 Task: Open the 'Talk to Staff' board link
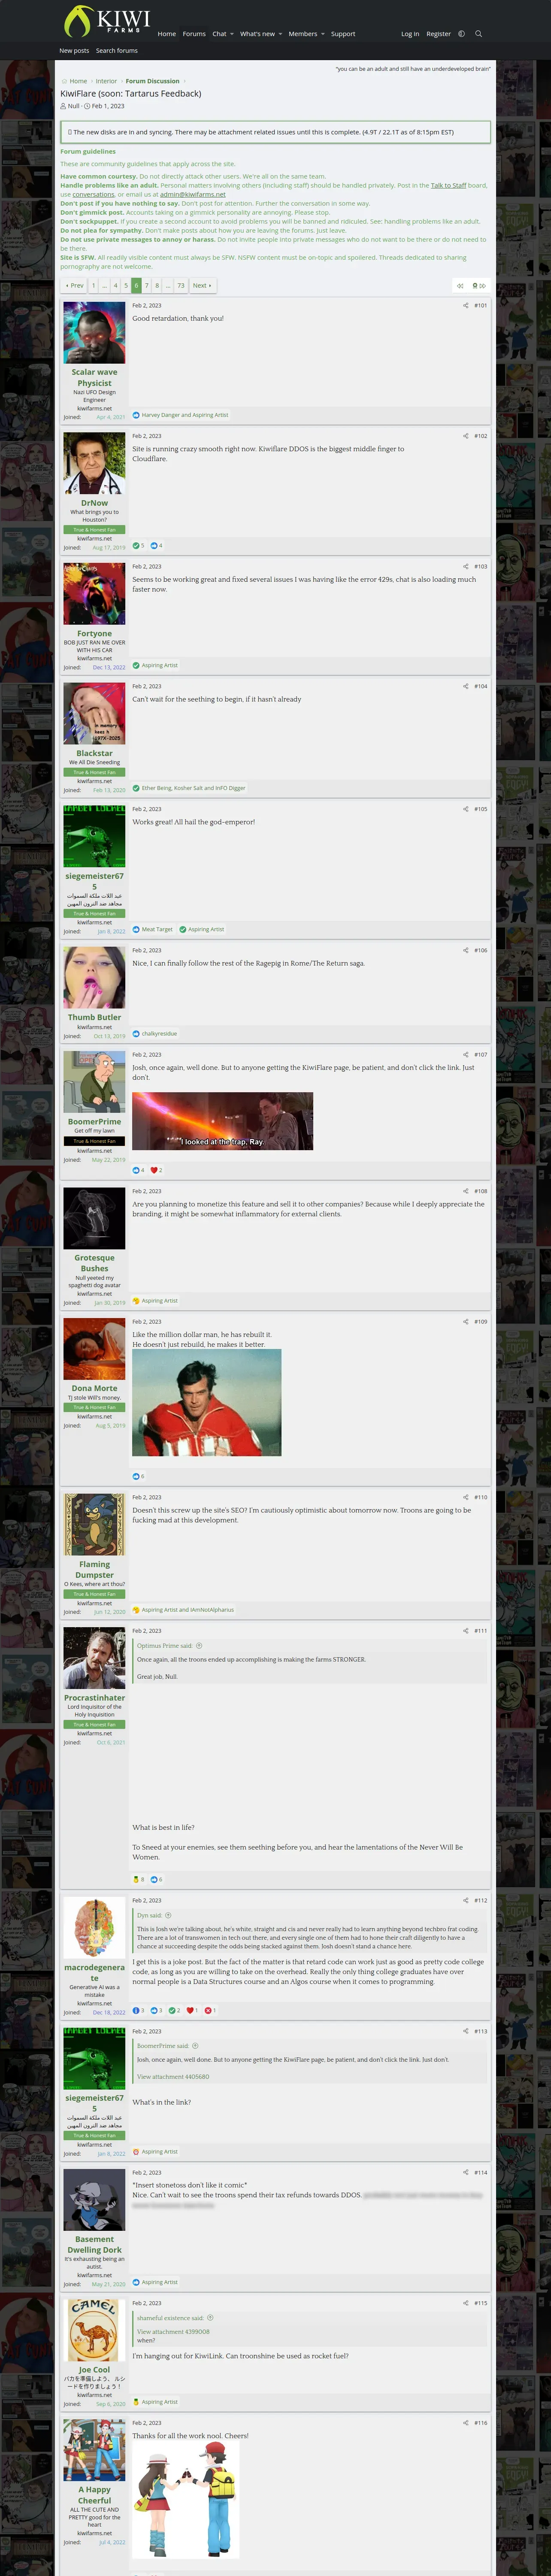pos(448,185)
